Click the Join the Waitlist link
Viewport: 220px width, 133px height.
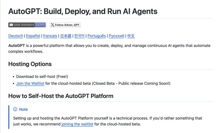click(30, 83)
